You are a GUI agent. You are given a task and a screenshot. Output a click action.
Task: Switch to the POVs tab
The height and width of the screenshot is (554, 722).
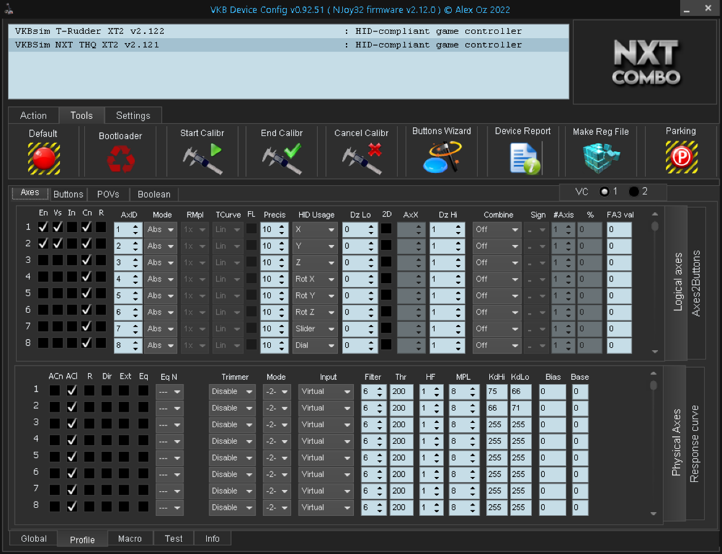108,195
